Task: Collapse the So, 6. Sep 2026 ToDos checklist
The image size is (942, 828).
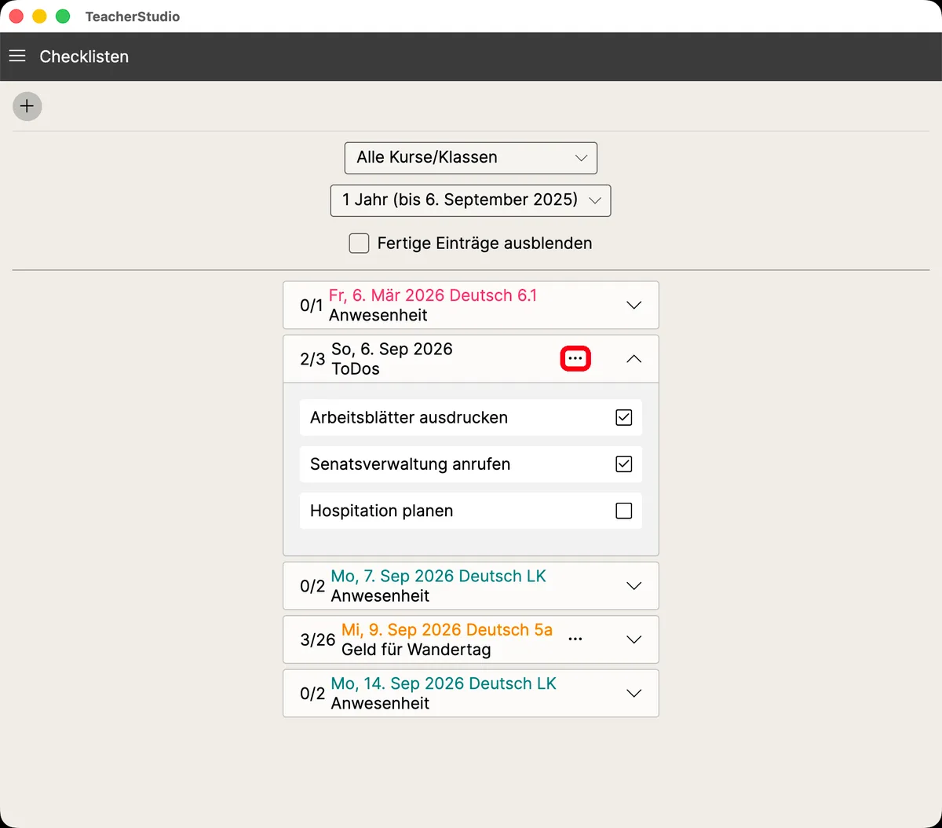Action: pyautogui.click(x=634, y=359)
